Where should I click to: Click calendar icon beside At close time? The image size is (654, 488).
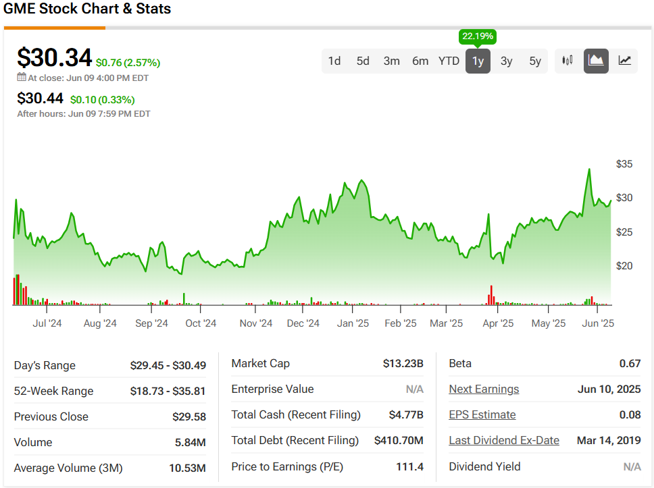pyautogui.click(x=22, y=78)
